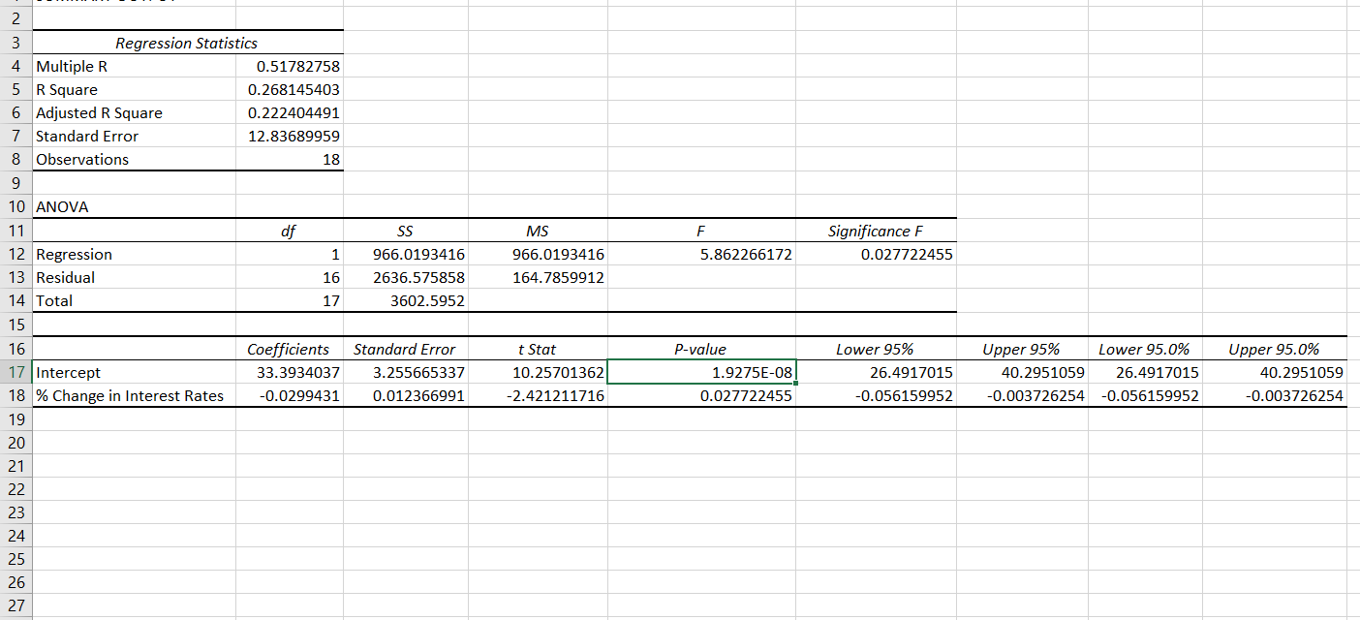This screenshot has width=1360, height=620.
Task: Click the Intercept P-value 1.9275E-08
Action: [701, 372]
